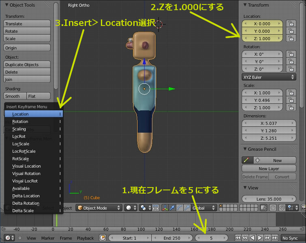Lock the Scale Y value
This screenshot has width=306, height=243.
coord(291,100)
